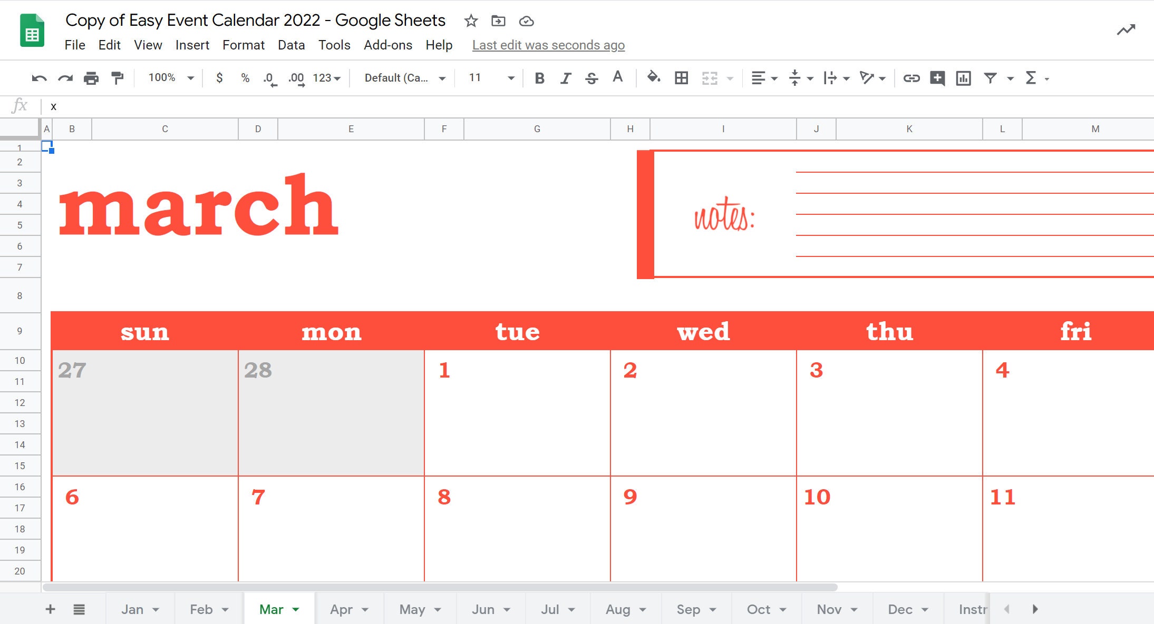Open the font size 11 dropdown
This screenshot has height=624, width=1154.
(x=491, y=78)
